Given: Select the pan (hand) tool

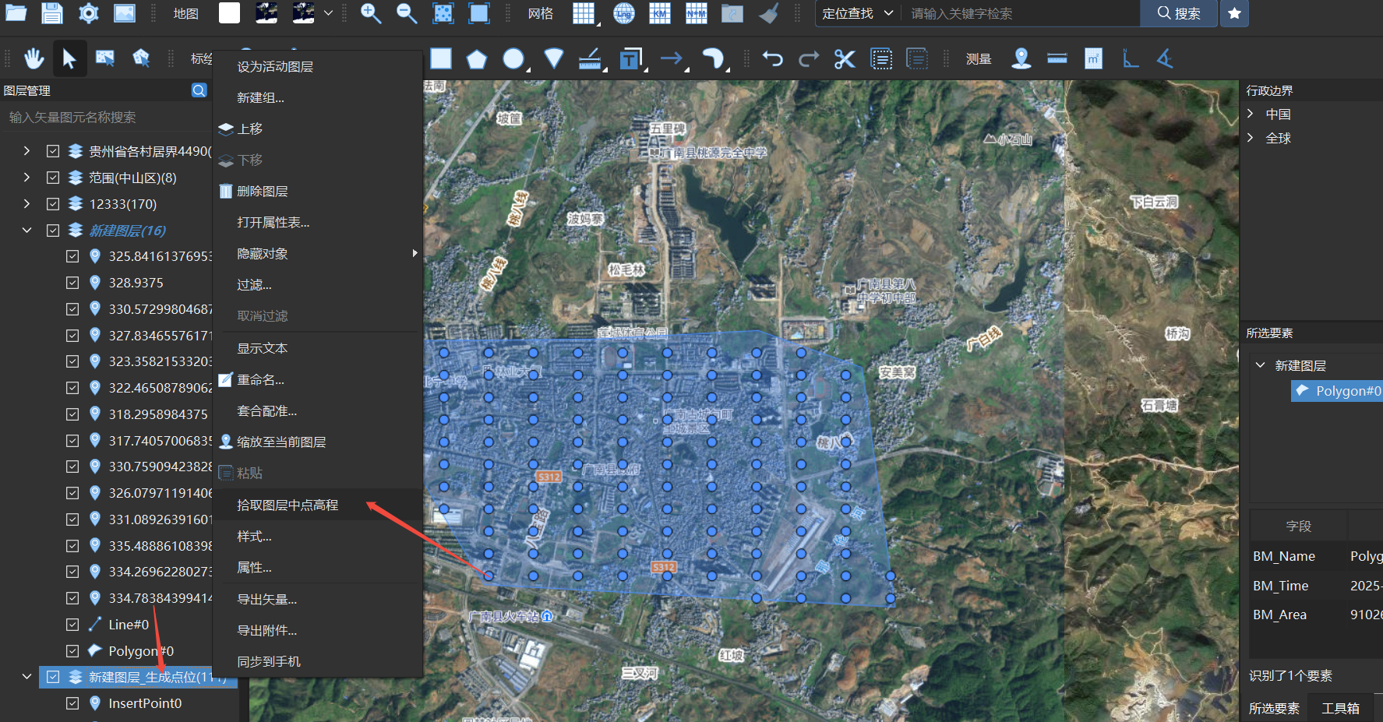Looking at the screenshot, I should pyautogui.click(x=33, y=58).
